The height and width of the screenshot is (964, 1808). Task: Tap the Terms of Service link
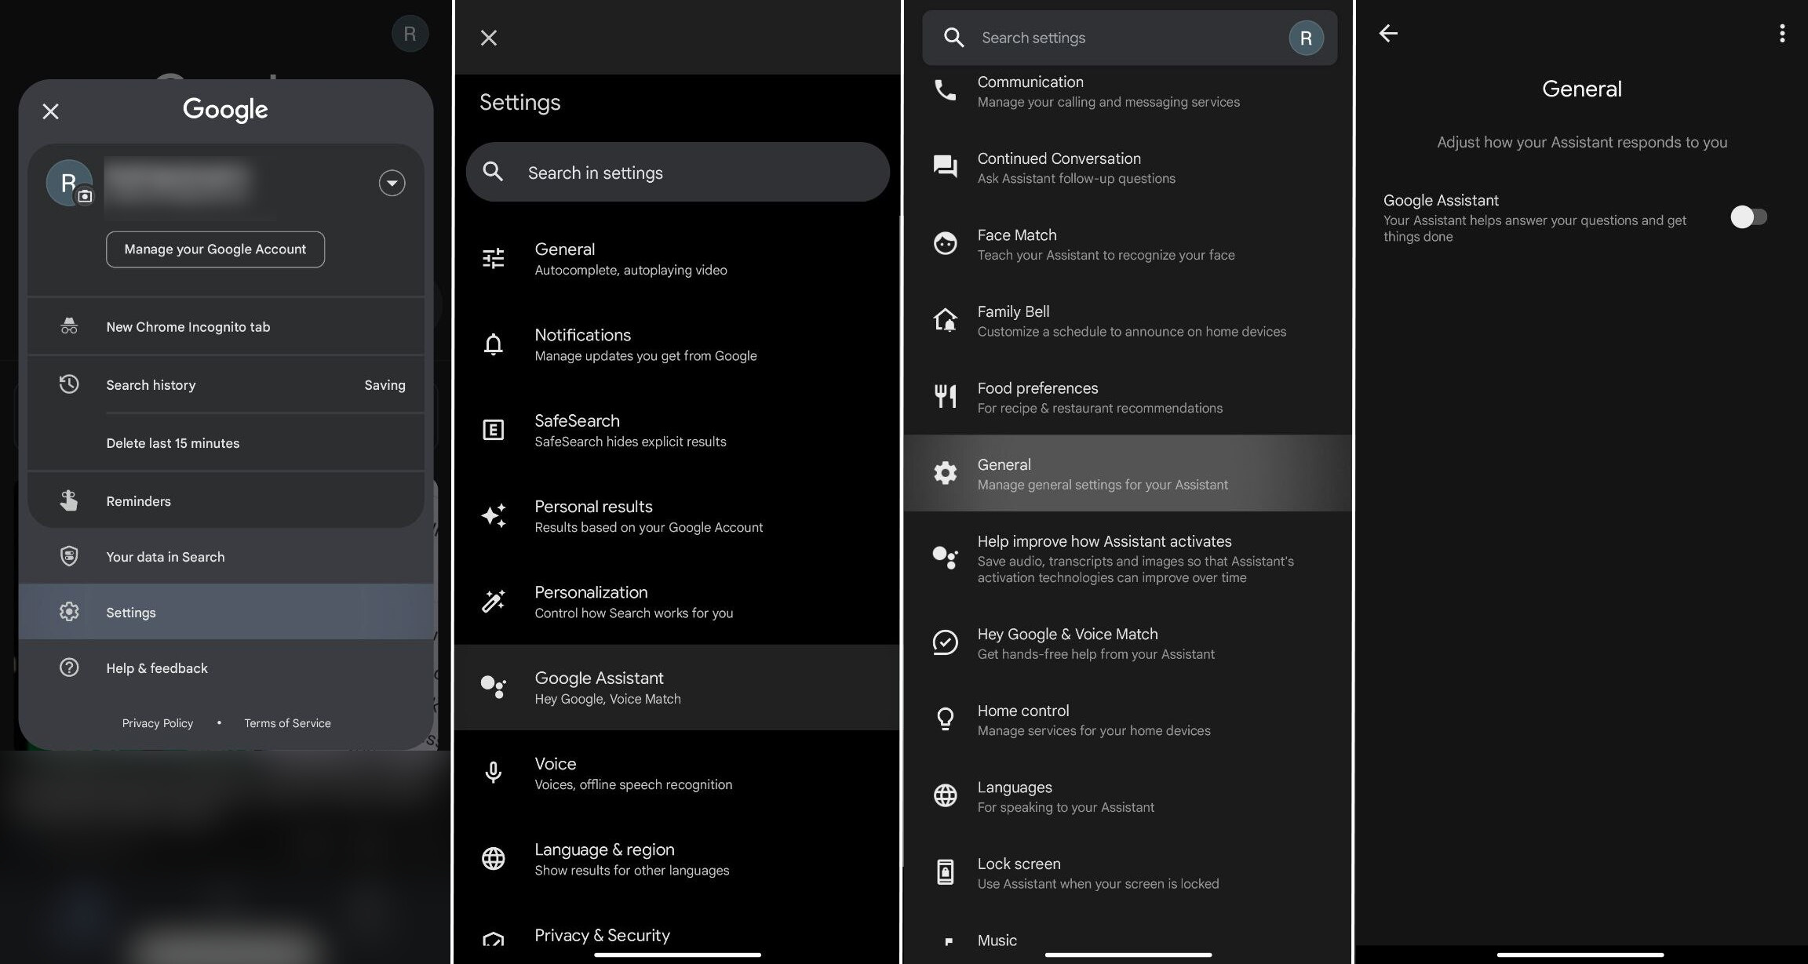coord(287,723)
